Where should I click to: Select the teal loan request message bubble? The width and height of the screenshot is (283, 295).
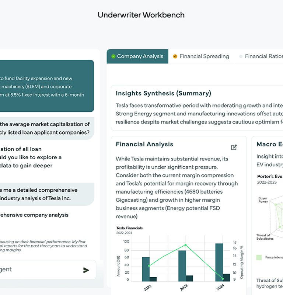click(x=47, y=86)
